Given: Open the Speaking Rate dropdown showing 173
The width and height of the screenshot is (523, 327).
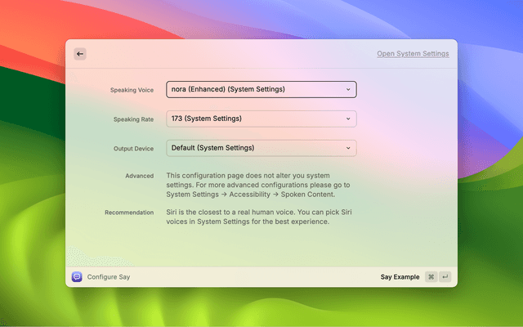Looking at the screenshot, I should (253, 119).
